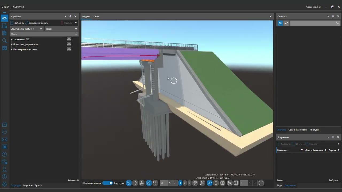This screenshot has height=192, width=342.
Task: Open the object dropdown
Action: tap(61, 29)
